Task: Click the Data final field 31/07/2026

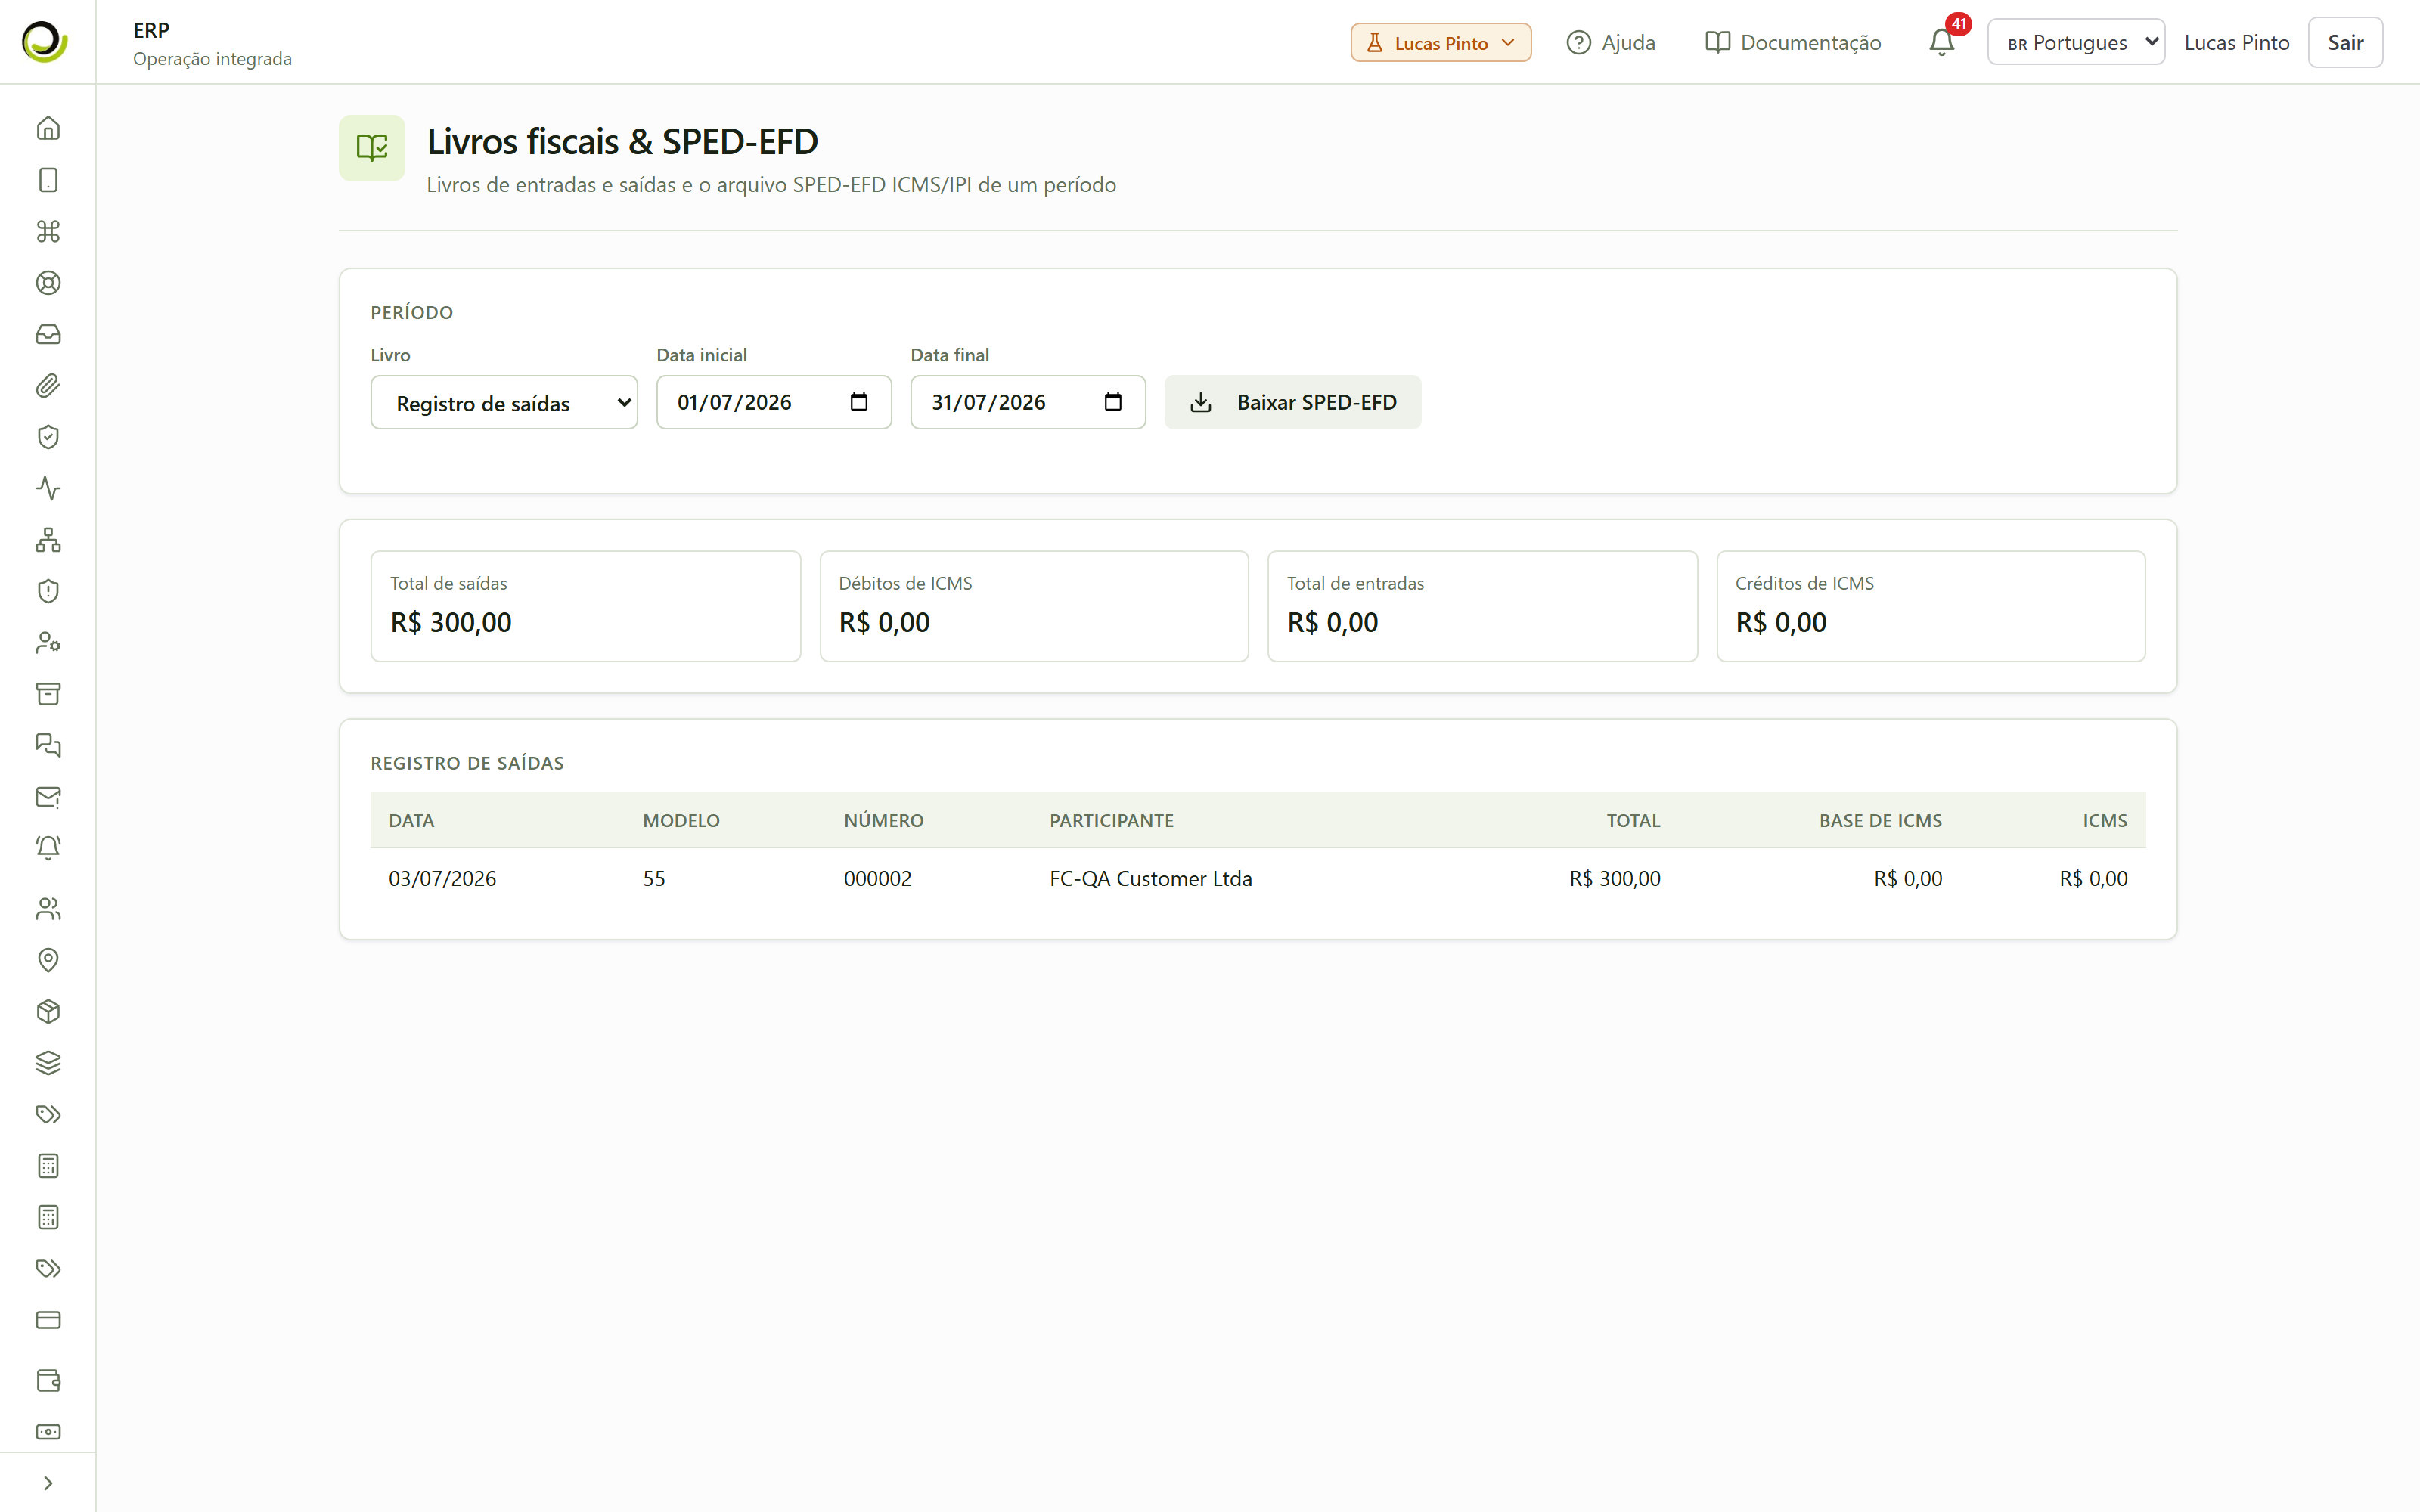Action: [1028, 402]
